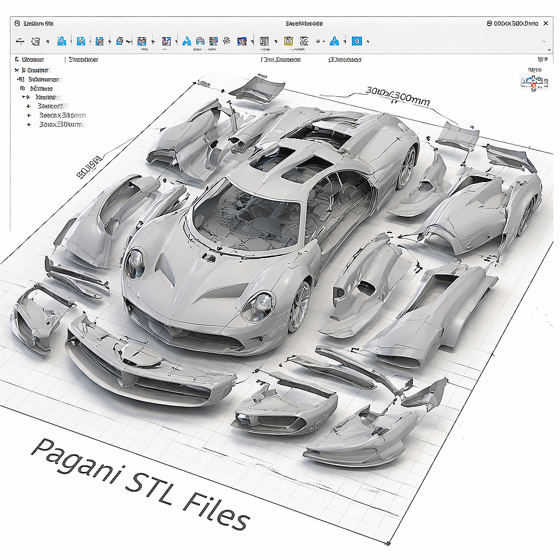The width and height of the screenshot is (560, 560).
Task: Click the yellow framed toolbar icon
Action: pos(288,41)
